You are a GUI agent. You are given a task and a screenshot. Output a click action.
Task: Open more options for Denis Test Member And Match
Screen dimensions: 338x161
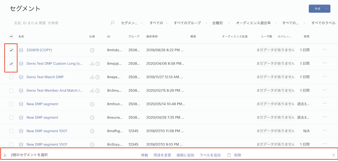[x=325, y=90]
